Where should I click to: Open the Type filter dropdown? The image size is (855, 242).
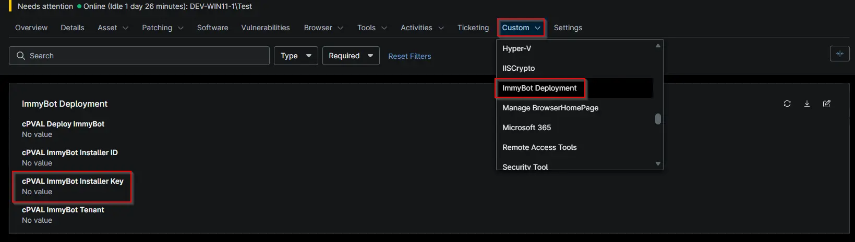(x=296, y=56)
